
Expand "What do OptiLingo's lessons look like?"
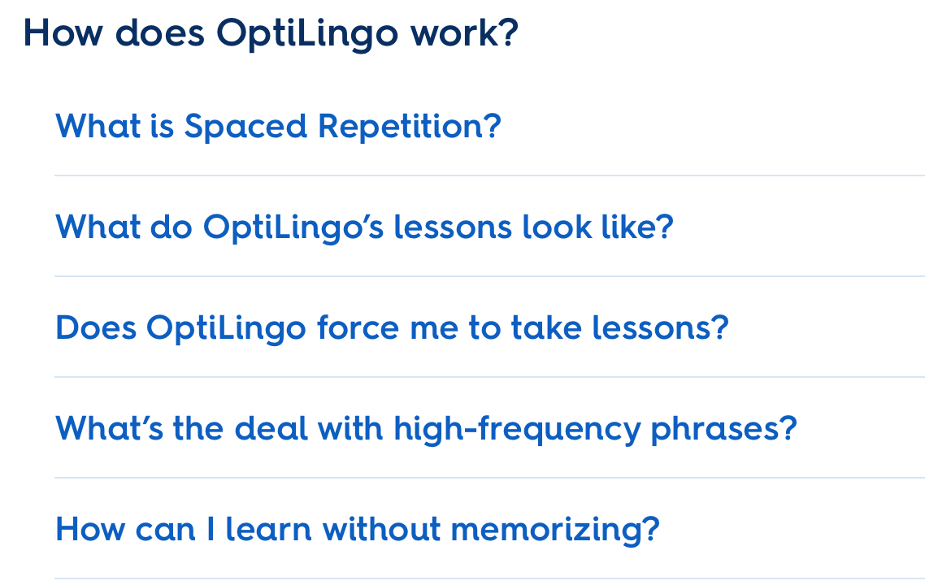click(364, 227)
